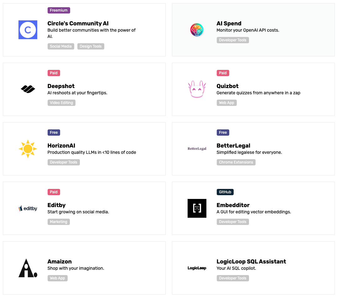Viewport: 337px width, 297px height.
Task: Select the HorizonAI sun icon
Action: click(28, 149)
